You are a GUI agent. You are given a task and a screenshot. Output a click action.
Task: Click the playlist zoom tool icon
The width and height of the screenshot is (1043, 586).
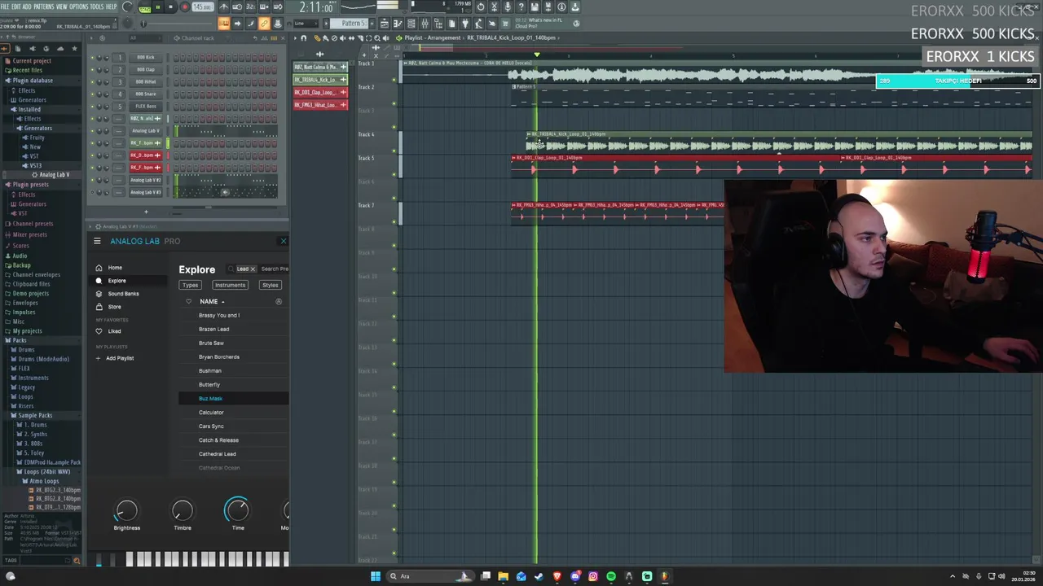[377, 38]
